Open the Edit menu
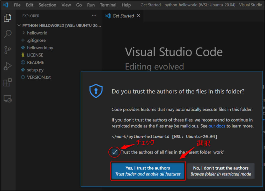Image resolution: width=265 pixels, height=191 pixels. tap(30, 5)
